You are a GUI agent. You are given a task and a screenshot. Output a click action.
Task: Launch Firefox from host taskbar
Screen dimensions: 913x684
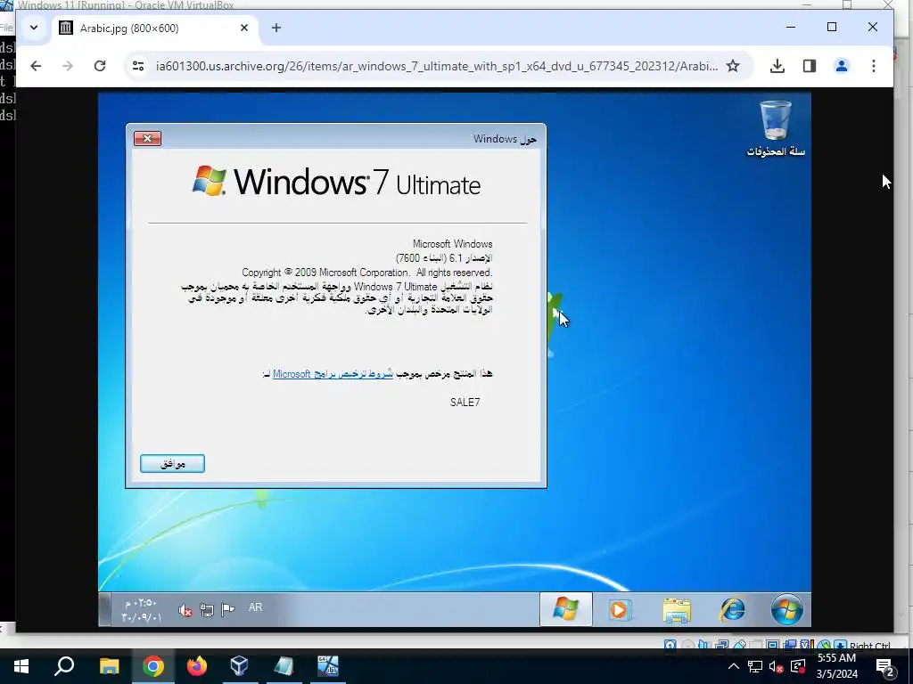(197, 666)
